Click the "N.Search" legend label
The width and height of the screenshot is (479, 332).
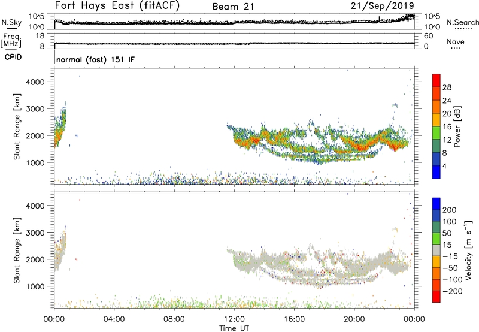click(x=462, y=22)
